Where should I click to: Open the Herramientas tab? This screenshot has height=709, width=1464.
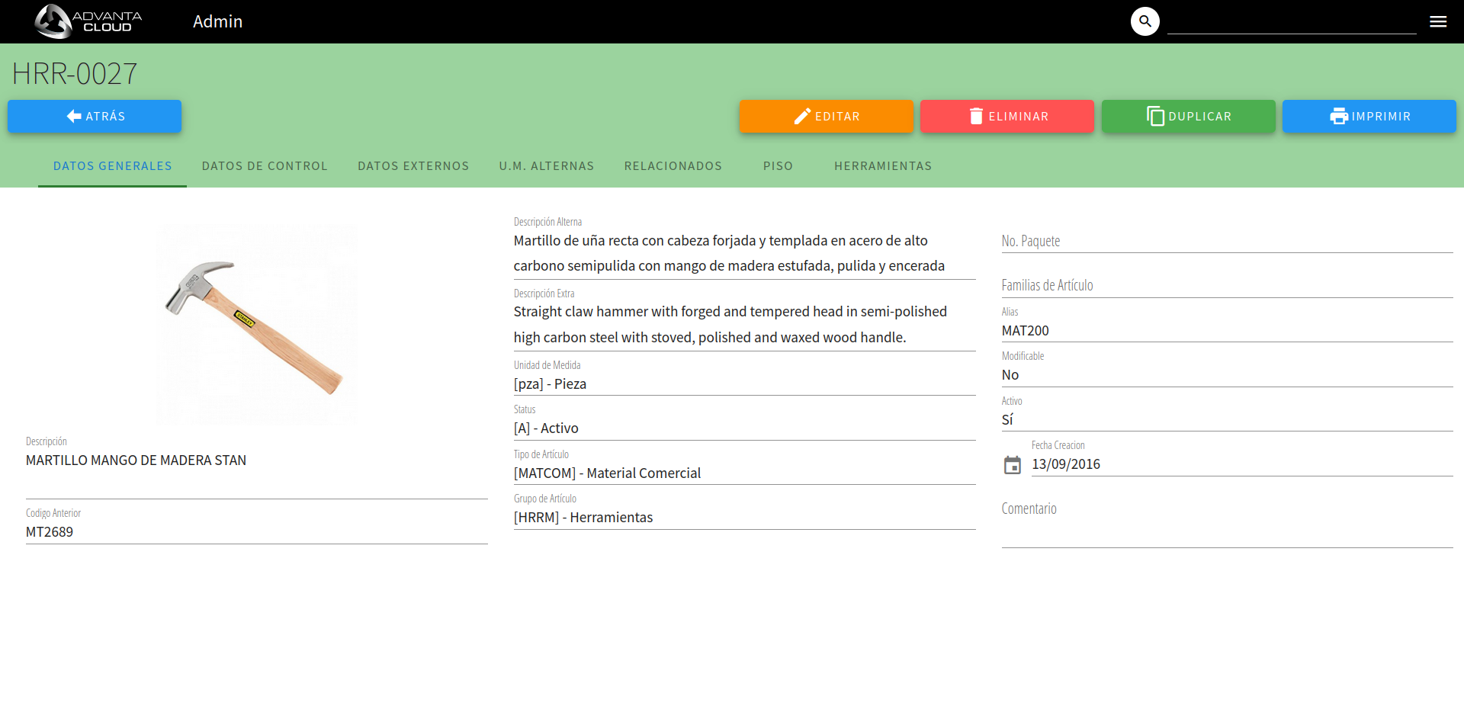(x=883, y=165)
